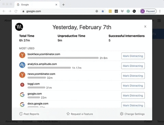This screenshot has height=125, width=164.
Task: Open Chrome's three-dot menu
Action: 160,11
